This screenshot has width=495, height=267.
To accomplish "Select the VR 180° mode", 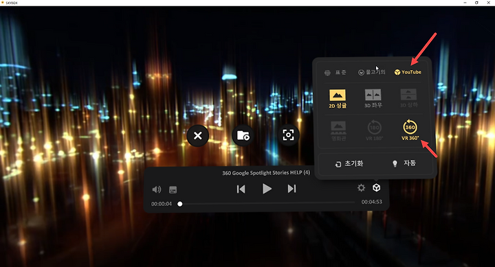I will [375, 130].
